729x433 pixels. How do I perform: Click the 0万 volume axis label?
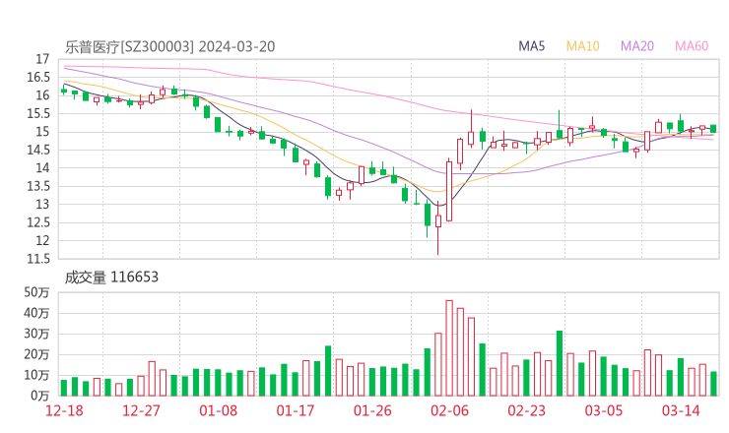[x=40, y=396]
